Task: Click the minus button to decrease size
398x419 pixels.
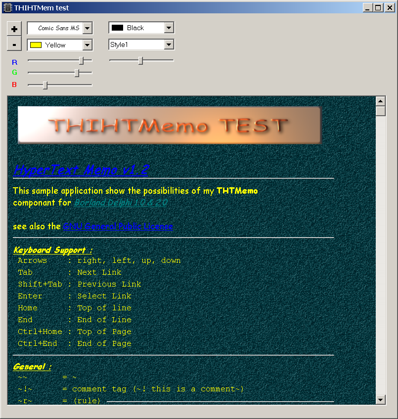Action: [x=14, y=44]
